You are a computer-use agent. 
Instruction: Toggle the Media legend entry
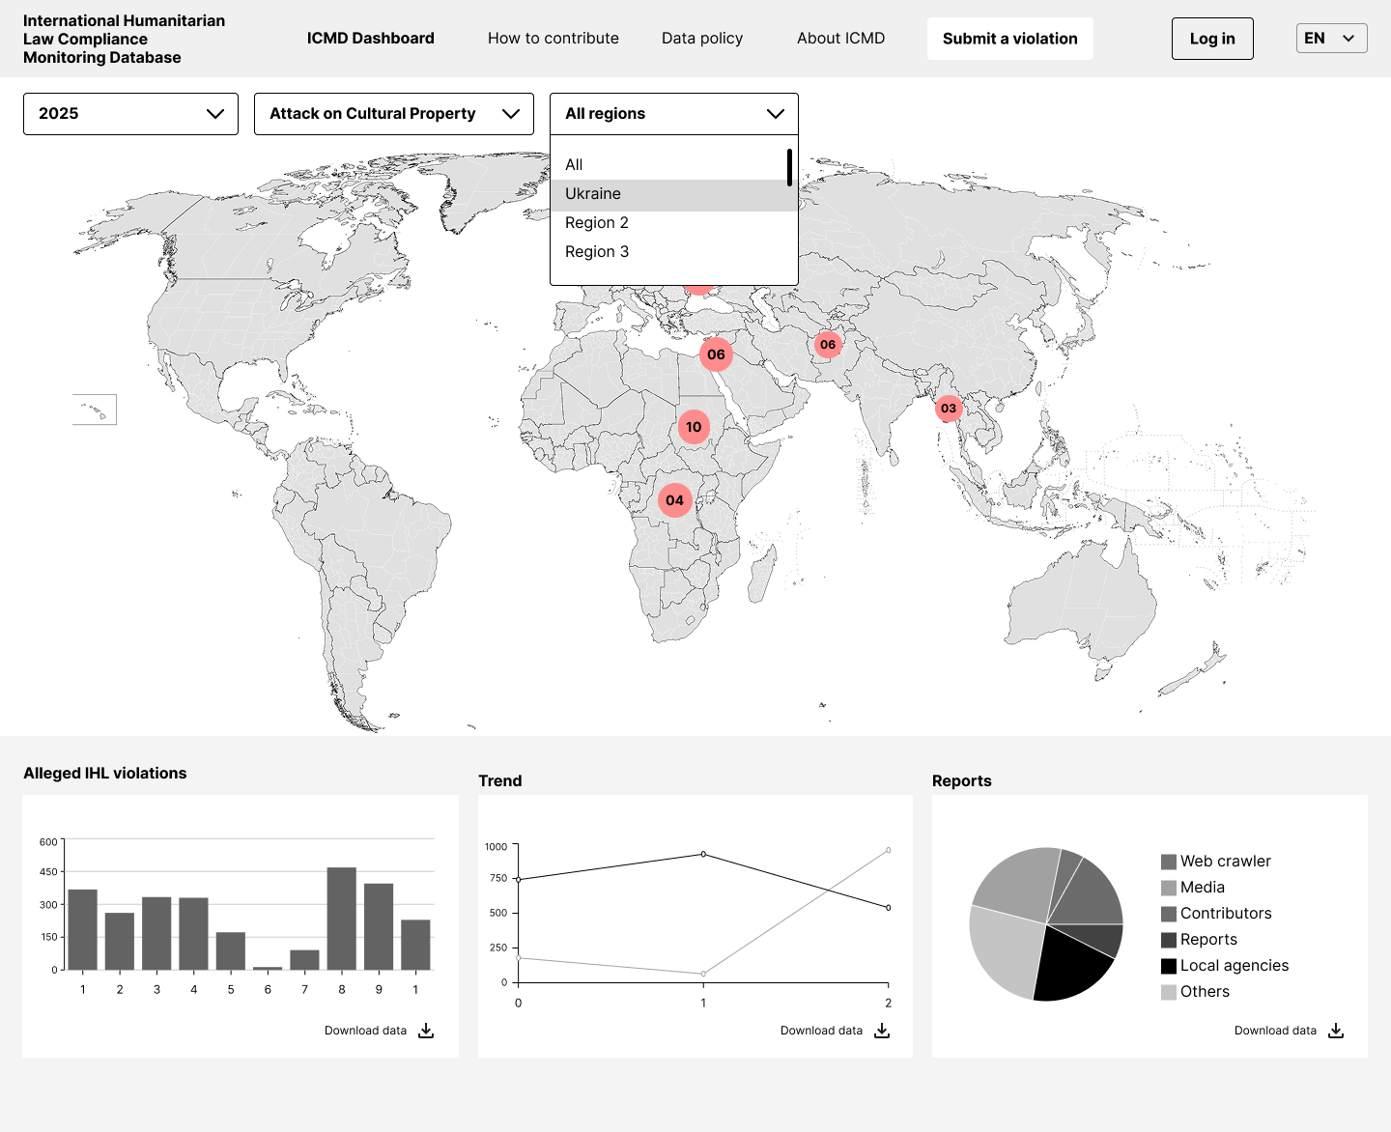(1203, 887)
